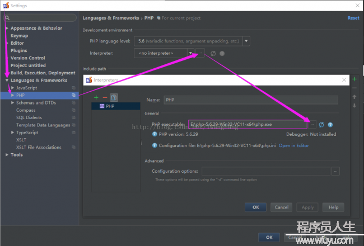The image size is (364, 246).
Task: Click Apply in Interpreters dialog
Action: (x=307, y=207)
